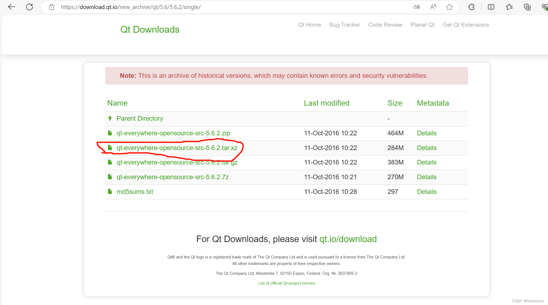Open Details for md5sums.txt
The height and width of the screenshot is (305, 548).
[427, 192]
